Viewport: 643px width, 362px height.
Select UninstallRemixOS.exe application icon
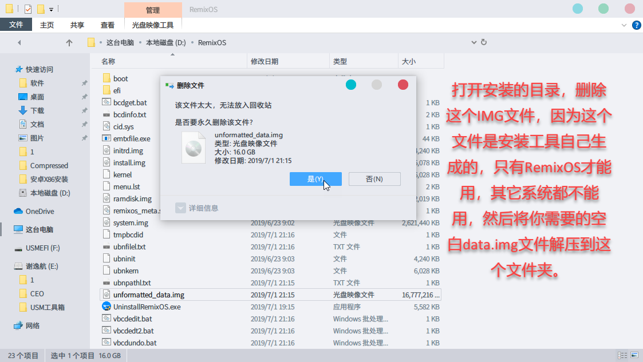point(106,307)
